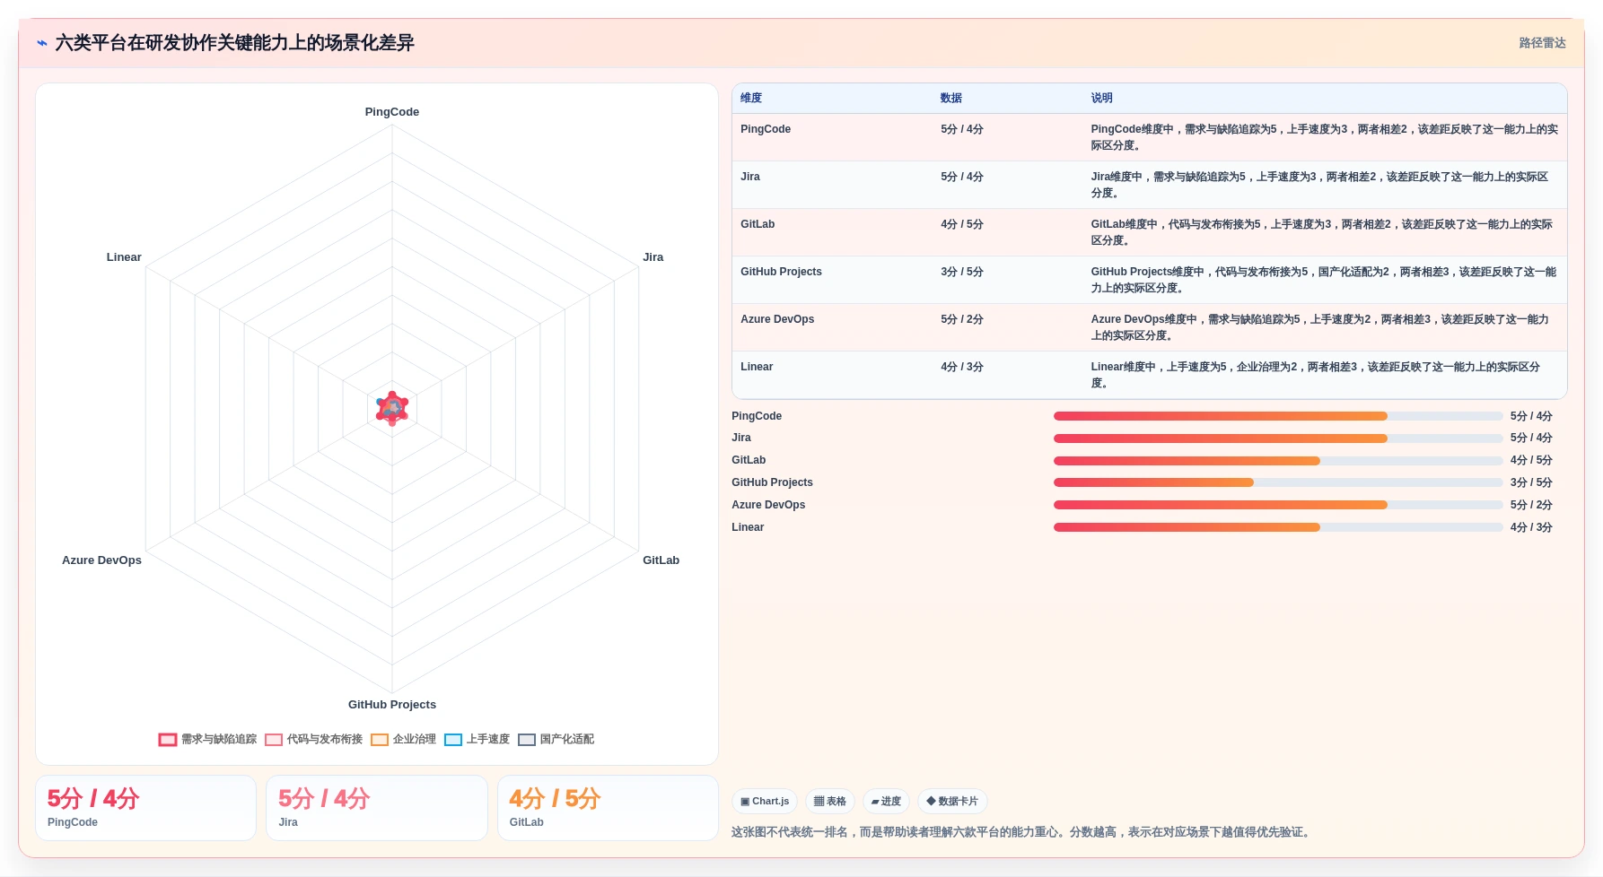Click the GitHub Projects radar axis label
Image resolution: width=1603 pixels, height=877 pixels.
coord(392,705)
